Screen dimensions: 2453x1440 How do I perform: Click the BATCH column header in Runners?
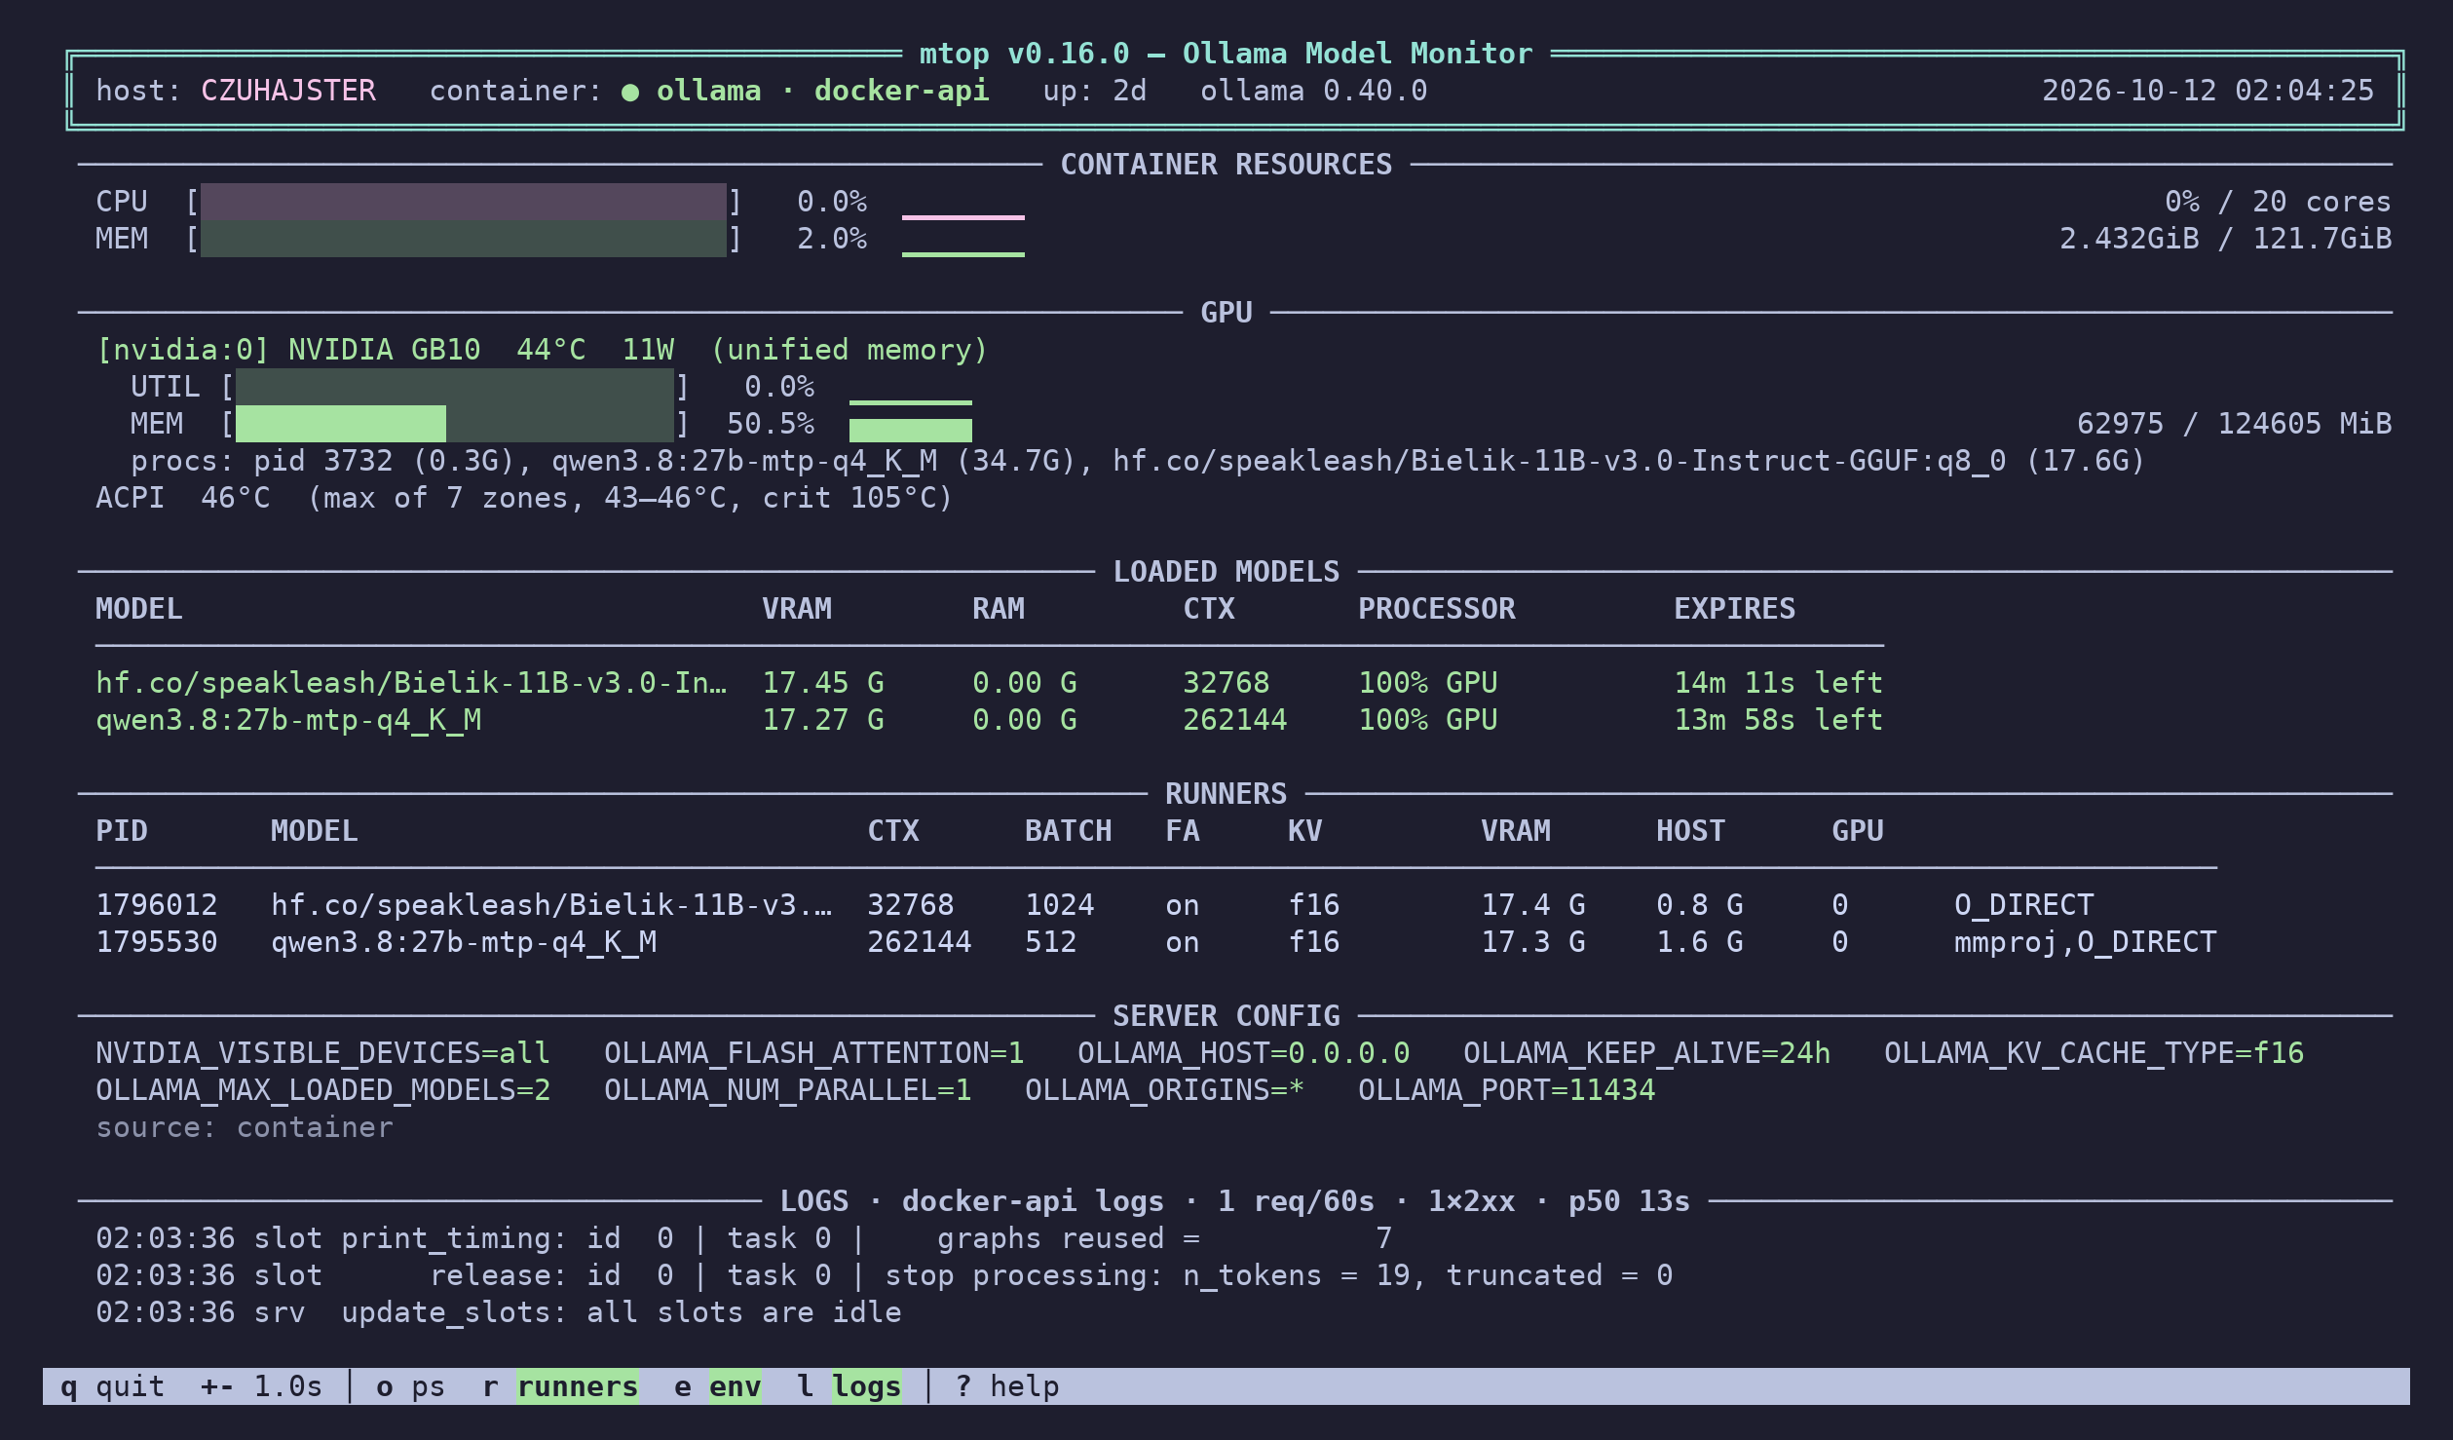click(x=1068, y=831)
